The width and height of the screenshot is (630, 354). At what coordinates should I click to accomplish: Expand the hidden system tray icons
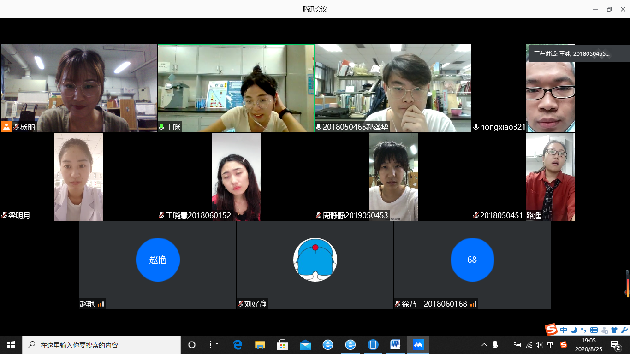(x=484, y=345)
